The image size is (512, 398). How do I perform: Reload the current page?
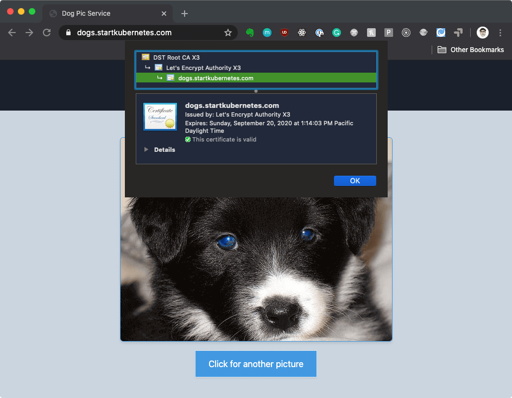[47, 33]
